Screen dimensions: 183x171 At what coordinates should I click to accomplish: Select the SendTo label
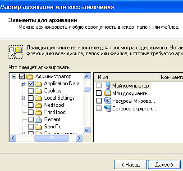[x=53, y=127]
